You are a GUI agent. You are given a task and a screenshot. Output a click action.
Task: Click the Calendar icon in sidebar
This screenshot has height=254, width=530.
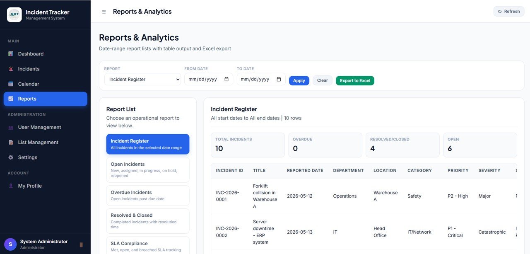[x=11, y=84]
